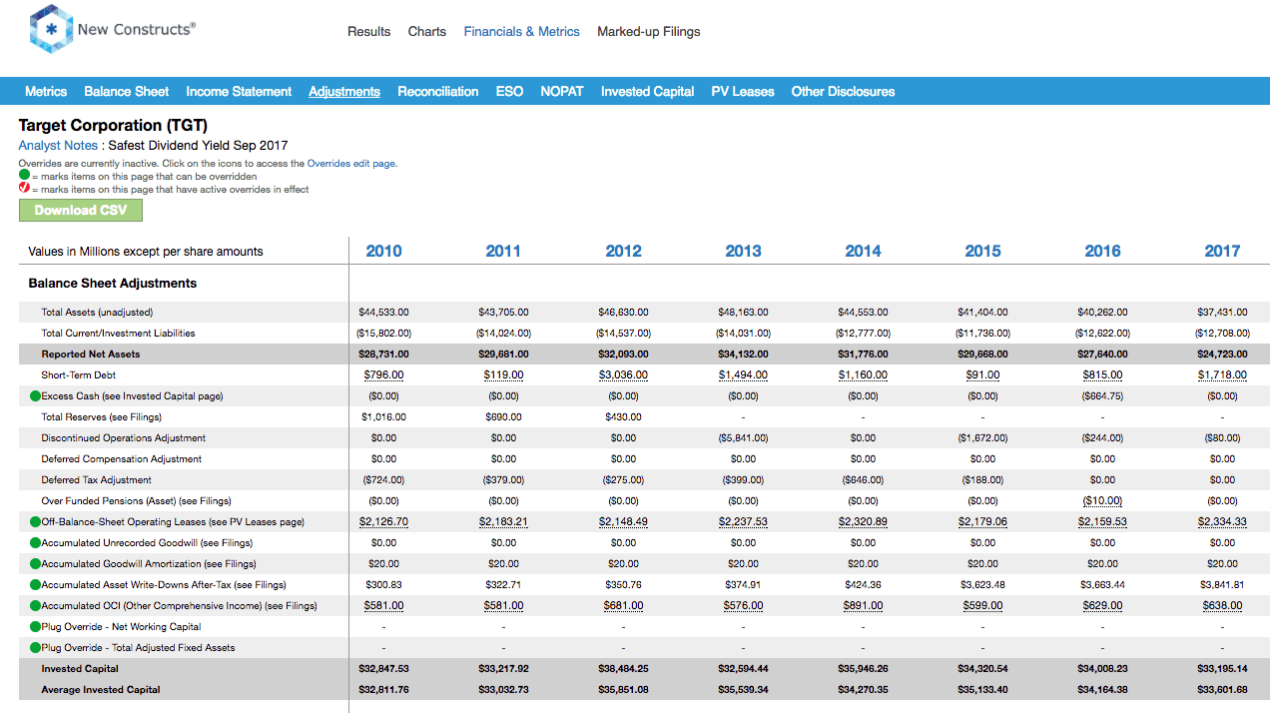Open Marked-up Filings navigation item
This screenshot has height=713, width=1270.
(x=649, y=32)
